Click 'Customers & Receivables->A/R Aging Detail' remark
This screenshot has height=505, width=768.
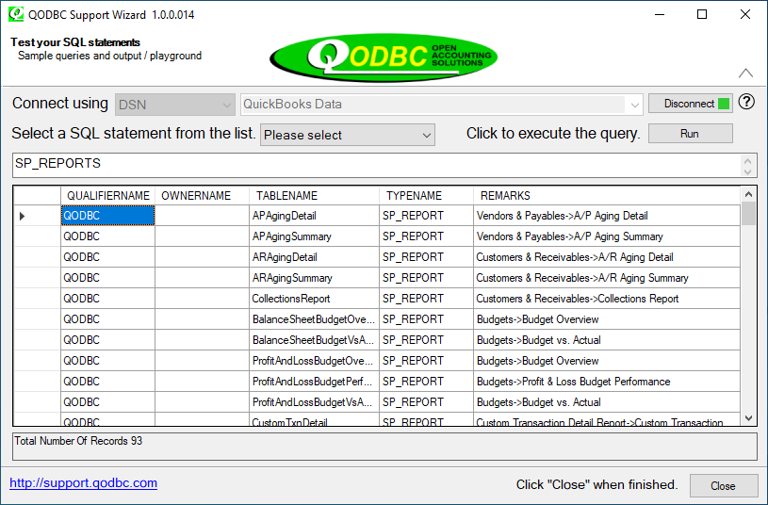606,257
